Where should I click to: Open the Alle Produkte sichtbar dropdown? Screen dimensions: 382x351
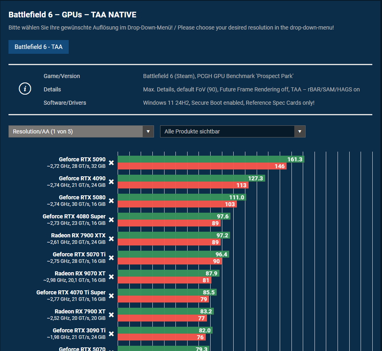click(233, 132)
